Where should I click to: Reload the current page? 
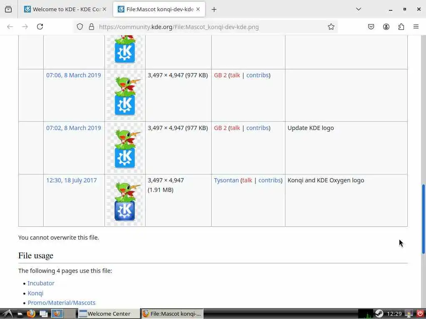40,27
